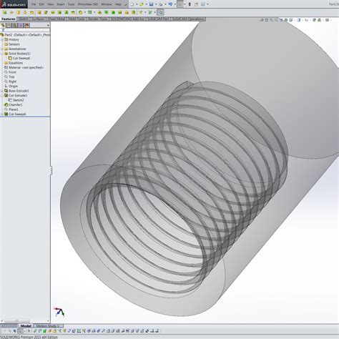The width and height of the screenshot is (339, 339).
Task: Open the dropdown arrow next to Save
Action: tap(156, 4)
